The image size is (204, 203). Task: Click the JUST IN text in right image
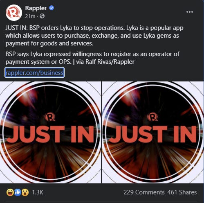pyautogui.click(x=153, y=134)
